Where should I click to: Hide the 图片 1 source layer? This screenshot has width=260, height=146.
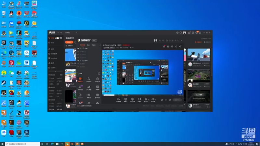tap(78, 61)
